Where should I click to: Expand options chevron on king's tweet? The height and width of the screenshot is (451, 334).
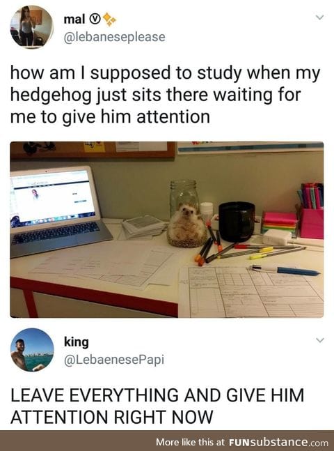click(x=320, y=340)
